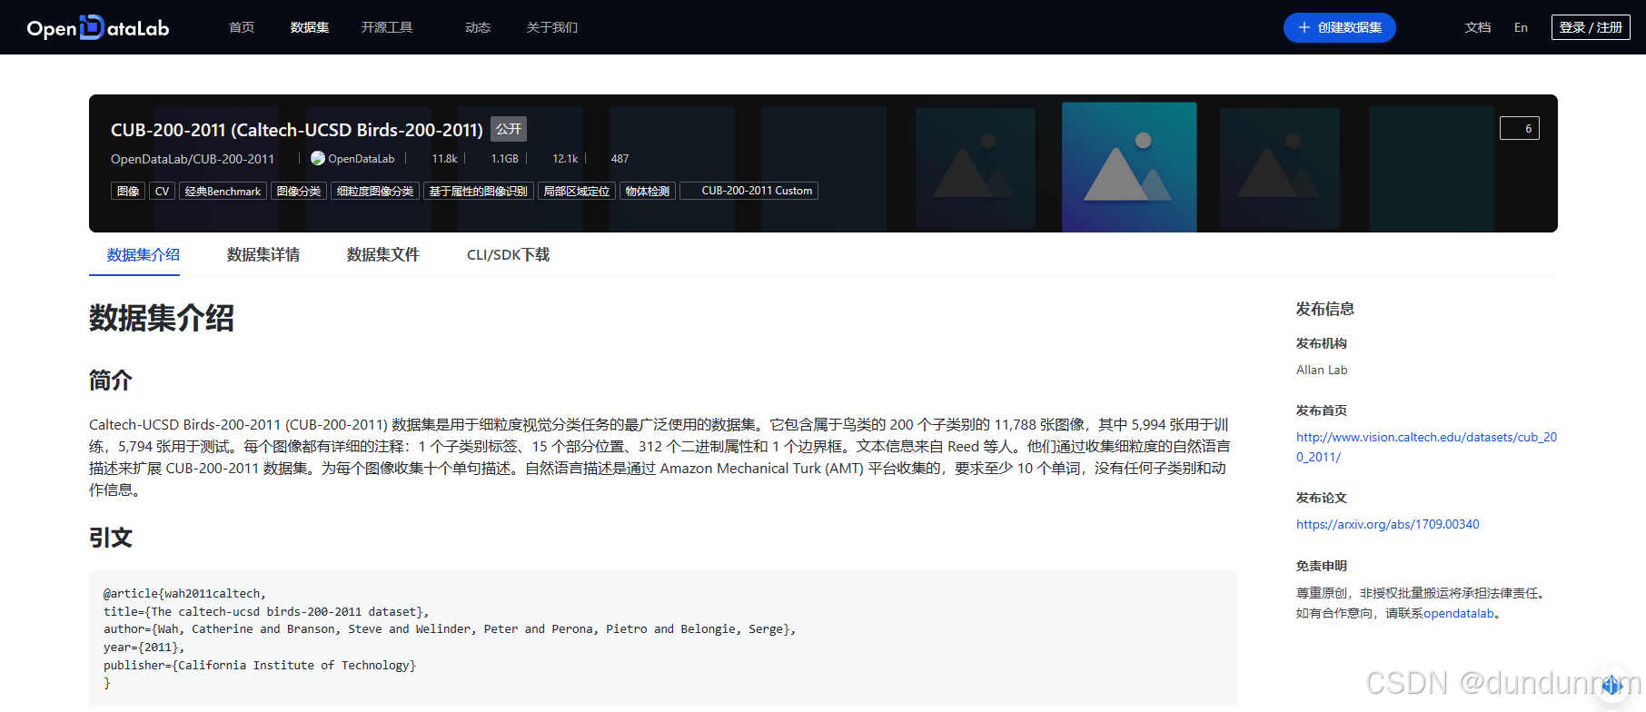This screenshot has height=712, width=1646.
Task: Open the 关于我们 page
Action: click(x=552, y=27)
